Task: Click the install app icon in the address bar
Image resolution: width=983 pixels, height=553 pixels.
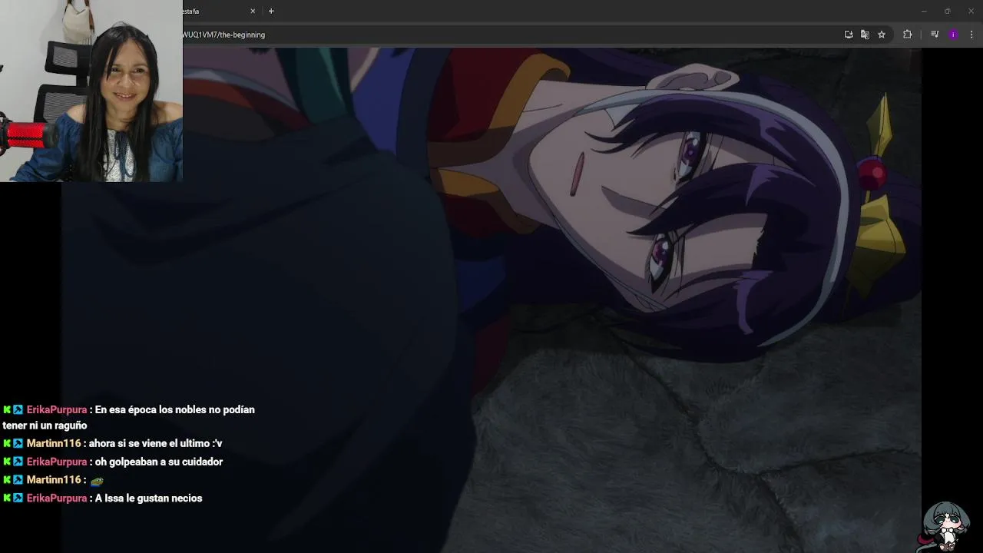Action: point(849,35)
